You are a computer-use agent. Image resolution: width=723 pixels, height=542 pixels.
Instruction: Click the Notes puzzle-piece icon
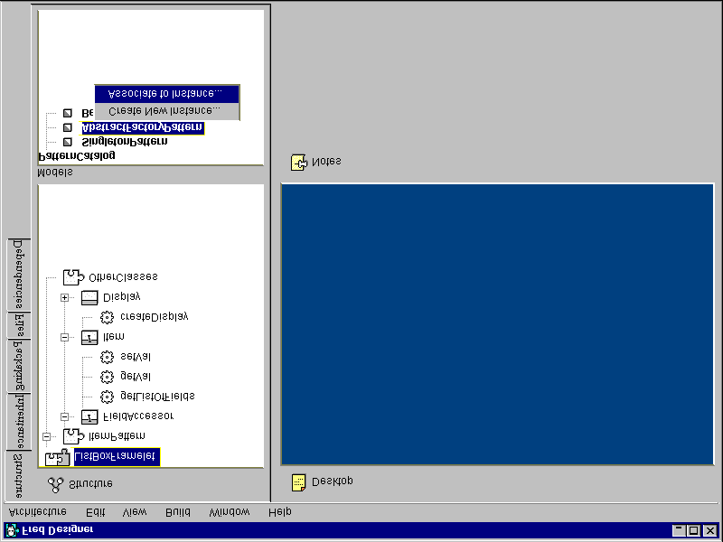click(299, 163)
